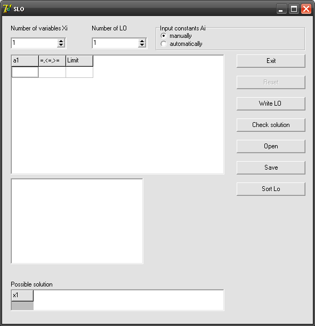This screenshot has height=326, width=315.
Task: Click the empty cell under =,<=,>=
Action: (52, 72)
